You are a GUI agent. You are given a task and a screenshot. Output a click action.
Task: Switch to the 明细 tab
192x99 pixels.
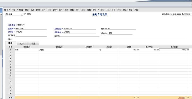10,43
